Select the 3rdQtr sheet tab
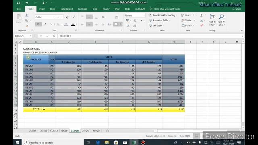258x145 pixels. 85,130
